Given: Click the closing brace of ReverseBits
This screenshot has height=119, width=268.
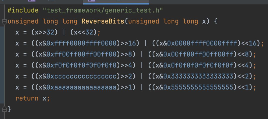Looking at the screenshot, I should pyautogui.click(x=9, y=109).
